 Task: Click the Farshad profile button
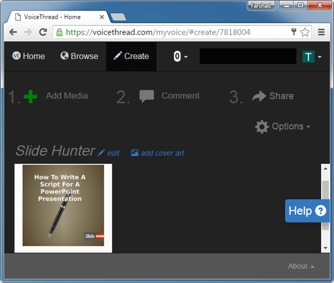(261, 5)
